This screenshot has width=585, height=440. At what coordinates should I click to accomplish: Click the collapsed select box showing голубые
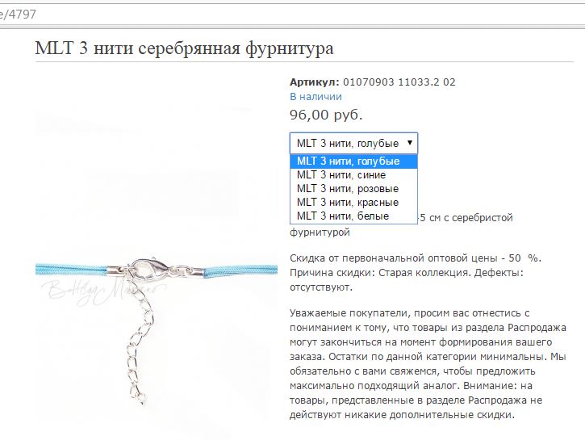pos(353,143)
